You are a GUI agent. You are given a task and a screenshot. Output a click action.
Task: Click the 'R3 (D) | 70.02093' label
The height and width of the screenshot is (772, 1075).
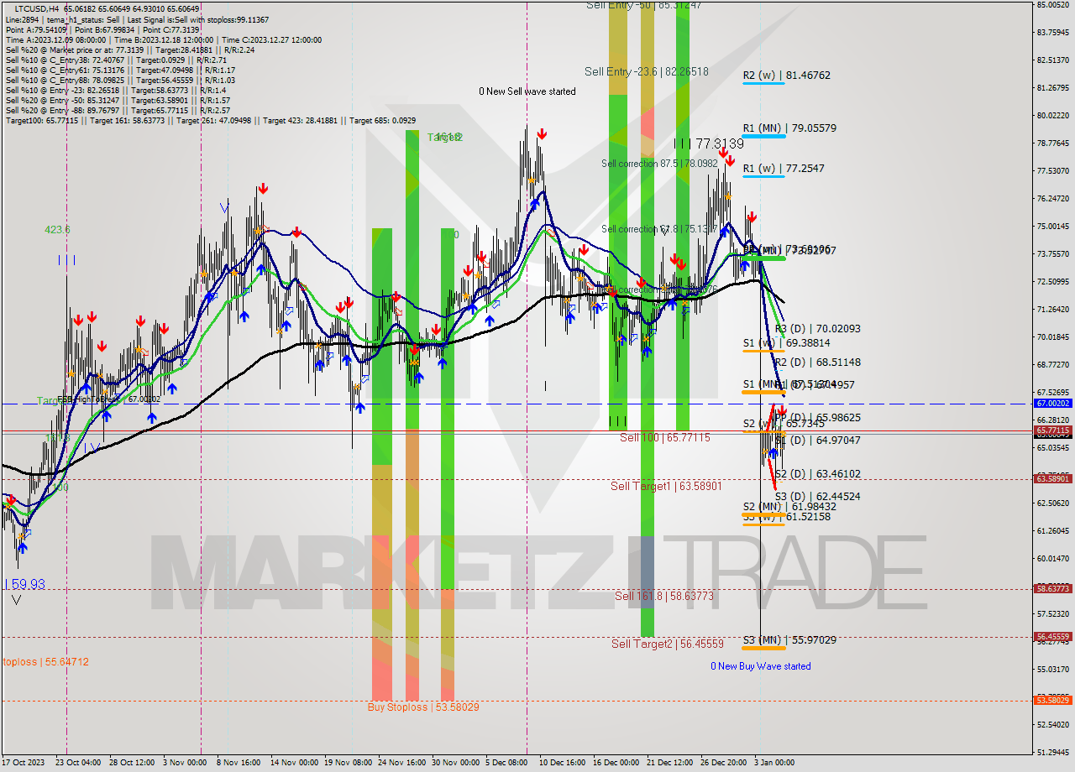(x=818, y=329)
